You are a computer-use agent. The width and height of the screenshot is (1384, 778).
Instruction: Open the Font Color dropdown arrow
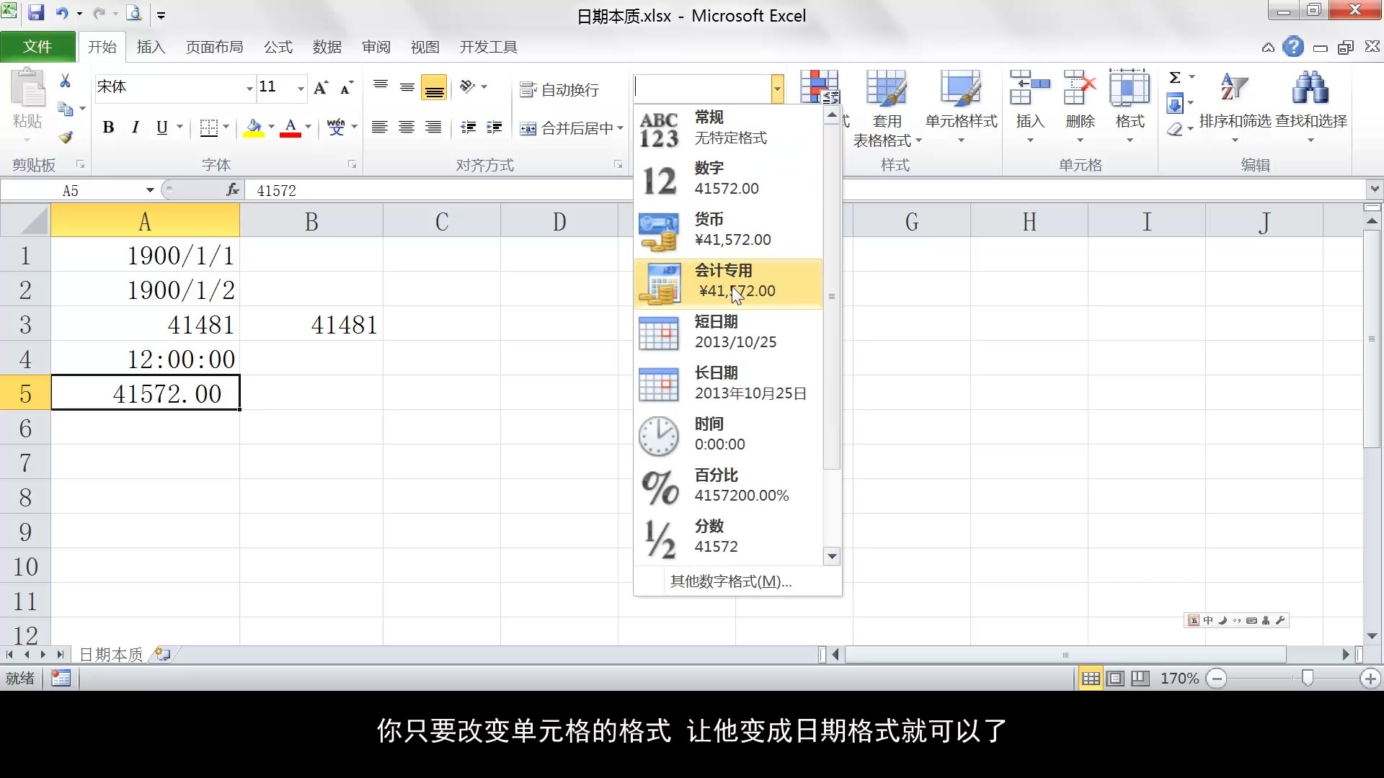point(309,128)
